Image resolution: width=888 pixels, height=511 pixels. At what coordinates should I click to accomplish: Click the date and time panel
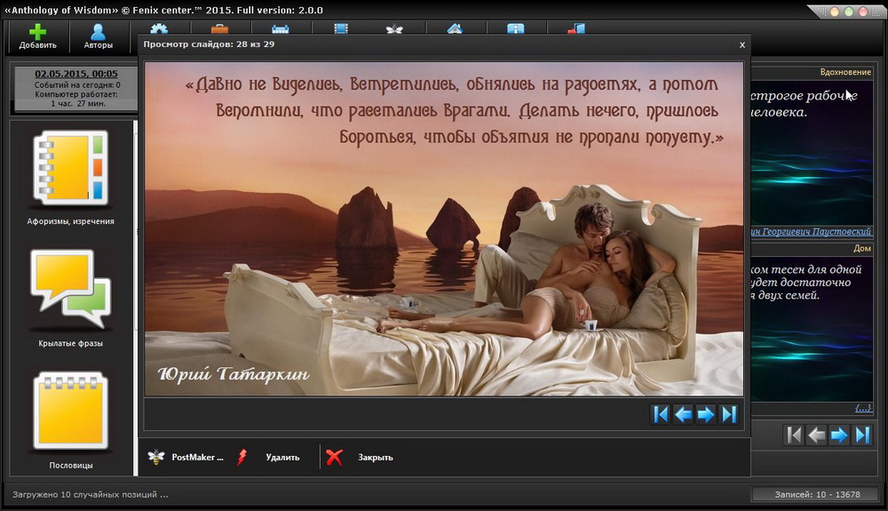coord(75,88)
